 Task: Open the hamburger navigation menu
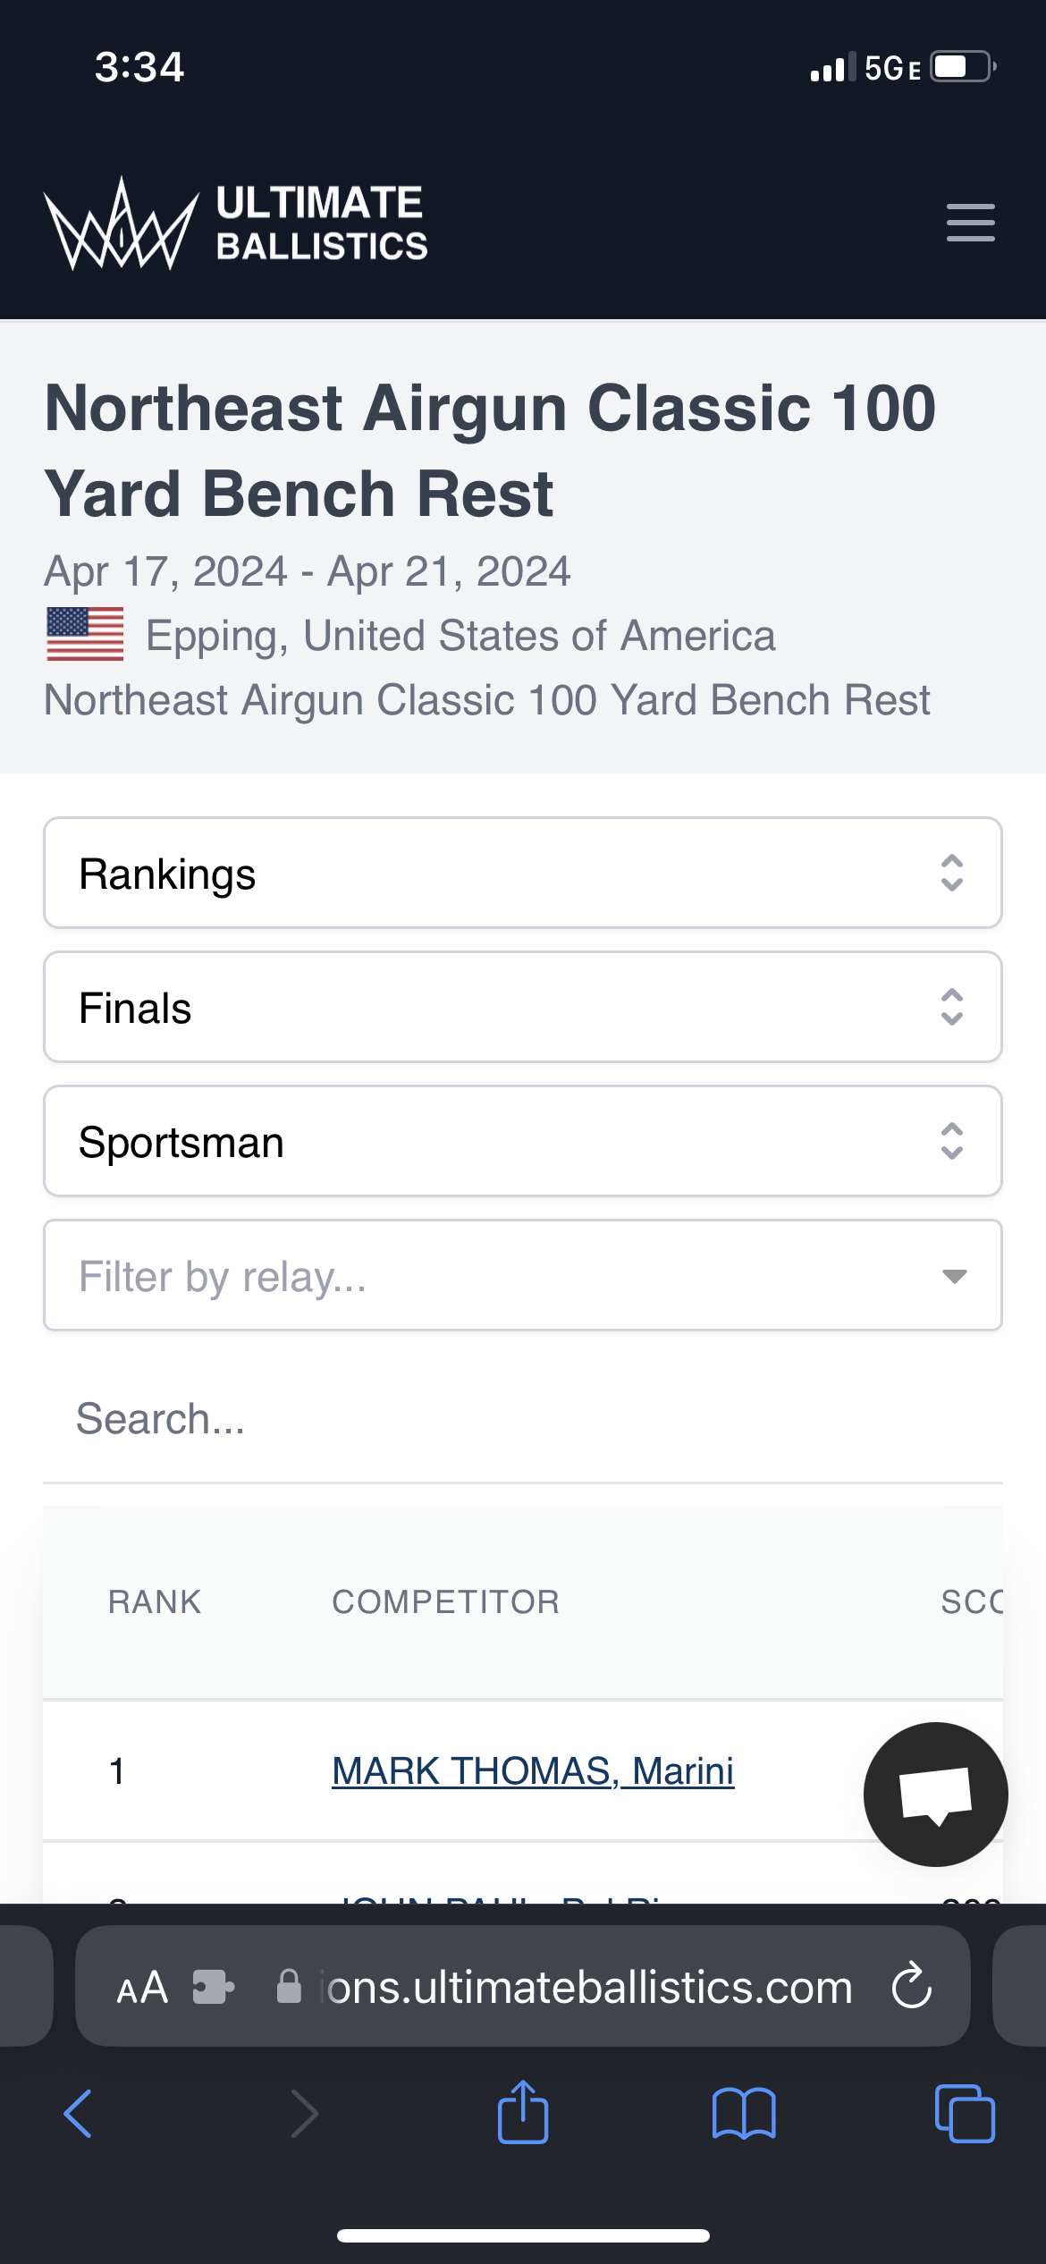point(970,223)
